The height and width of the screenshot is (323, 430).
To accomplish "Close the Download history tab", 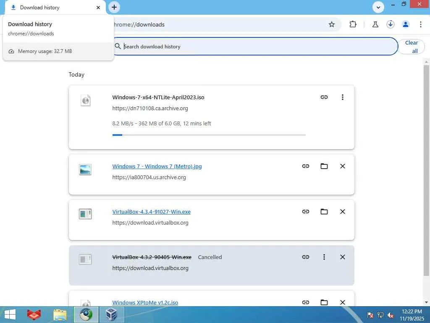I will pos(98,8).
